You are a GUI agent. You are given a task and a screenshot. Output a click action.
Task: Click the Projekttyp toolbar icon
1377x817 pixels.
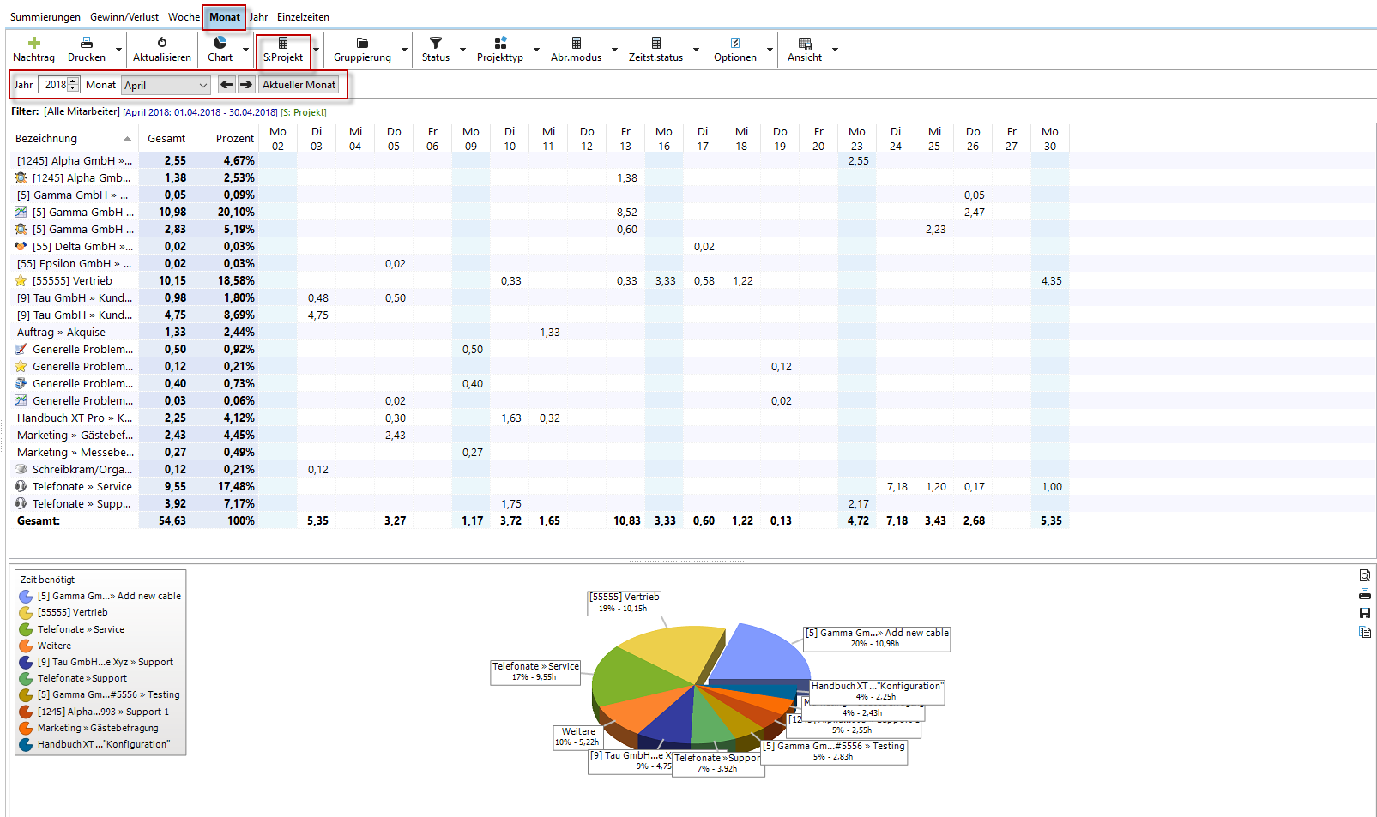click(x=500, y=43)
